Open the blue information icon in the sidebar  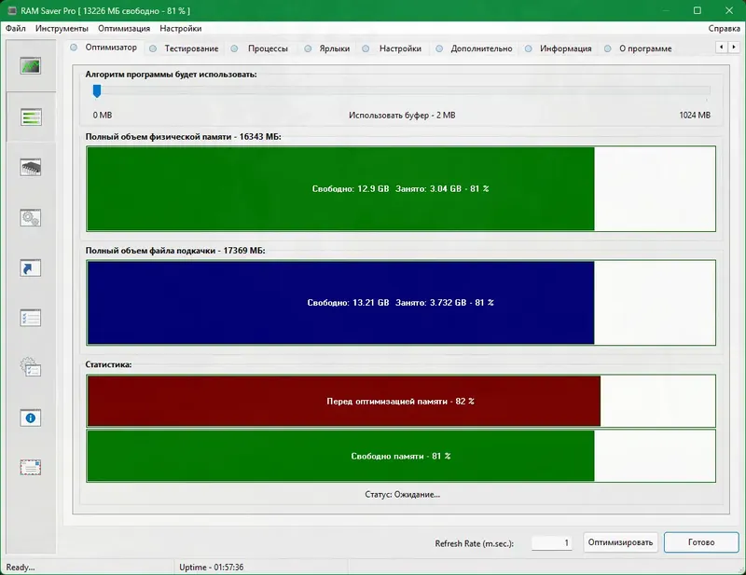click(33, 419)
